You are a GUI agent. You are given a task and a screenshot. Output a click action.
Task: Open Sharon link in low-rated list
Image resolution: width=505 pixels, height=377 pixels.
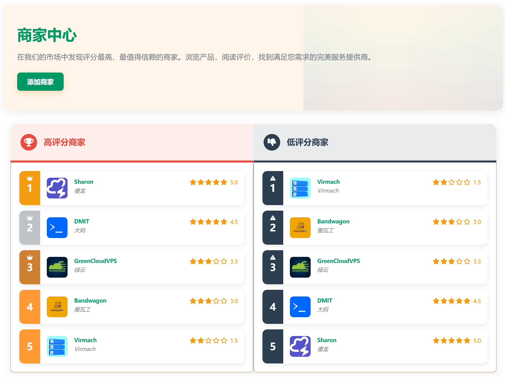tap(327, 340)
